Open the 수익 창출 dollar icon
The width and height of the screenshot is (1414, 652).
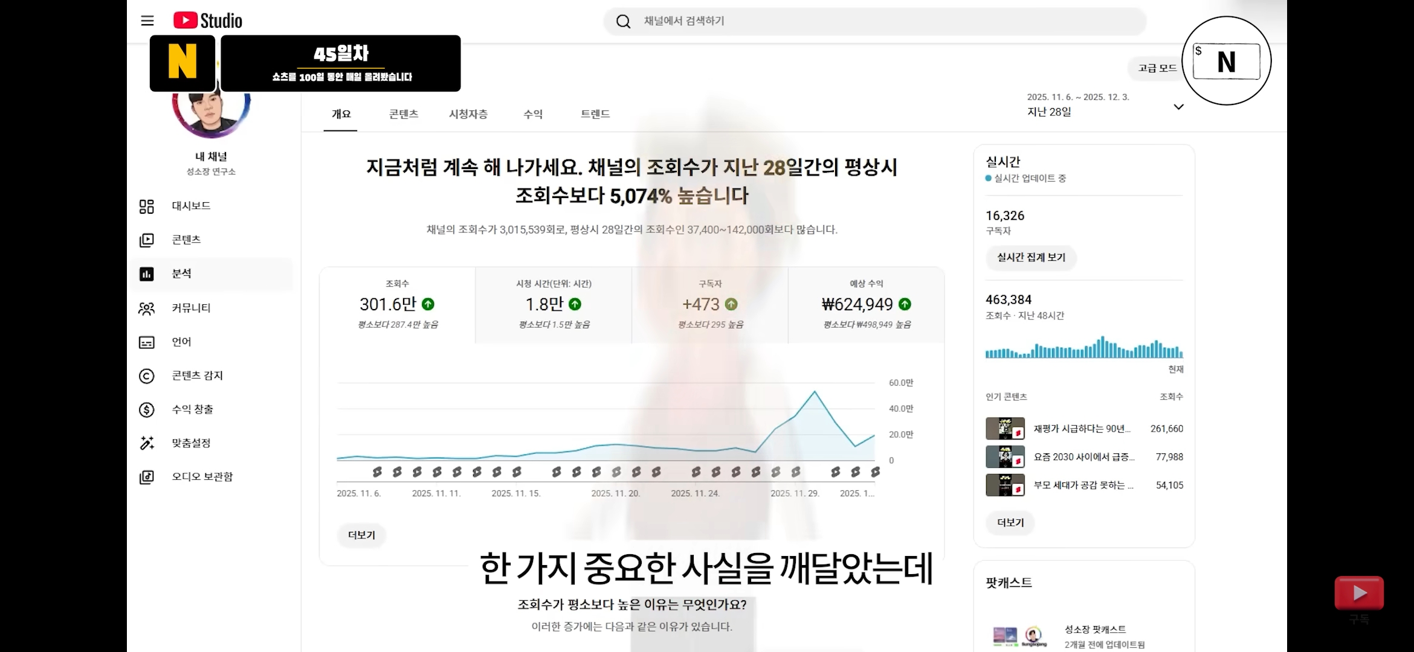147,410
